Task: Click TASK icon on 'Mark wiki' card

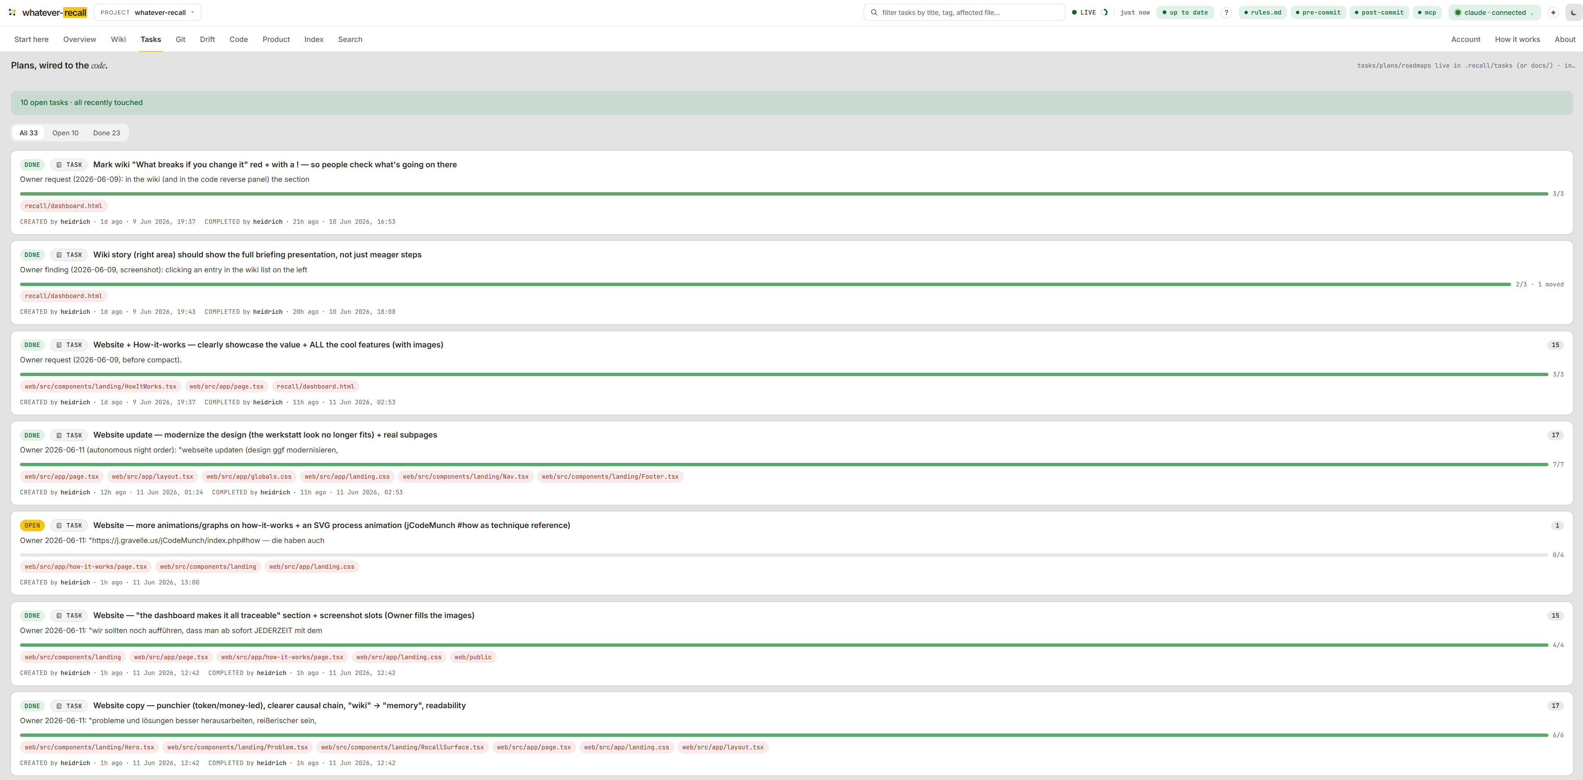Action: (x=59, y=165)
